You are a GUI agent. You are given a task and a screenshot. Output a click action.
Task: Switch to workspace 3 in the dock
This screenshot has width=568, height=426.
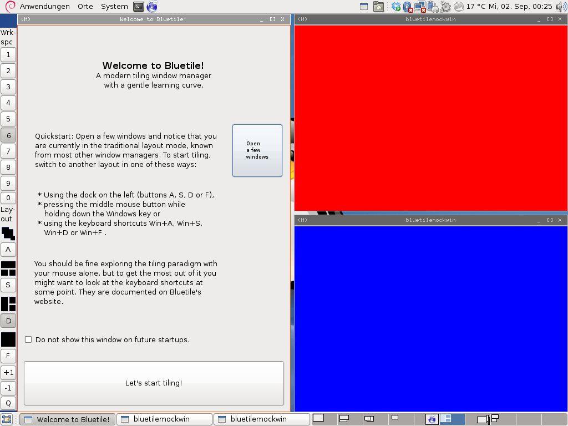click(x=8, y=87)
